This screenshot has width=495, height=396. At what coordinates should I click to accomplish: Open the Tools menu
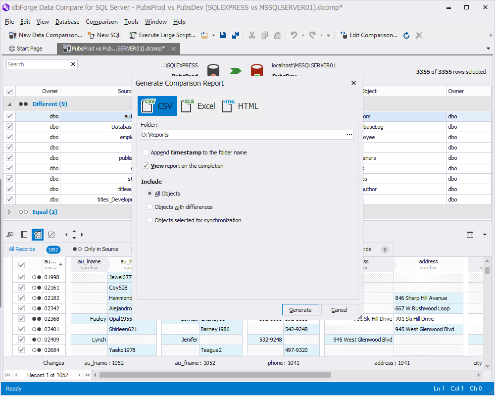pos(131,21)
